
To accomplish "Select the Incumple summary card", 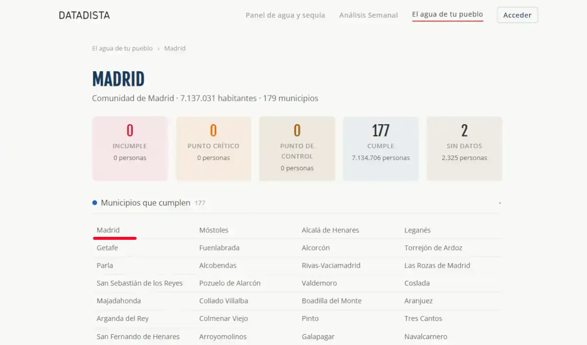I will pyautogui.click(x=130, y=149).
